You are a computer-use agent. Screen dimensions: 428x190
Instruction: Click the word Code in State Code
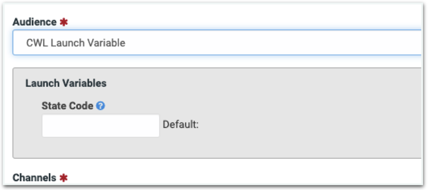click(x=81, y=106)
